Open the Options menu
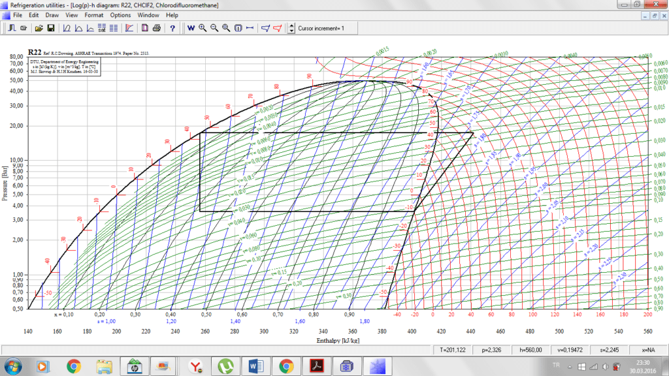 point(120,15)
